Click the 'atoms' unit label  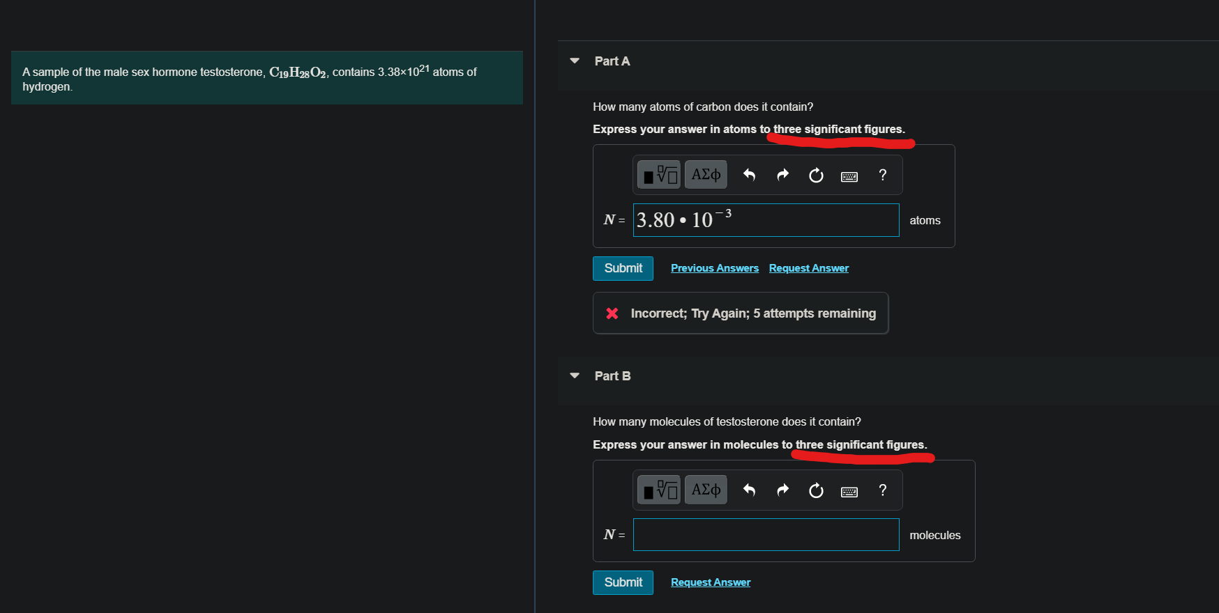(x=925, y=221)
